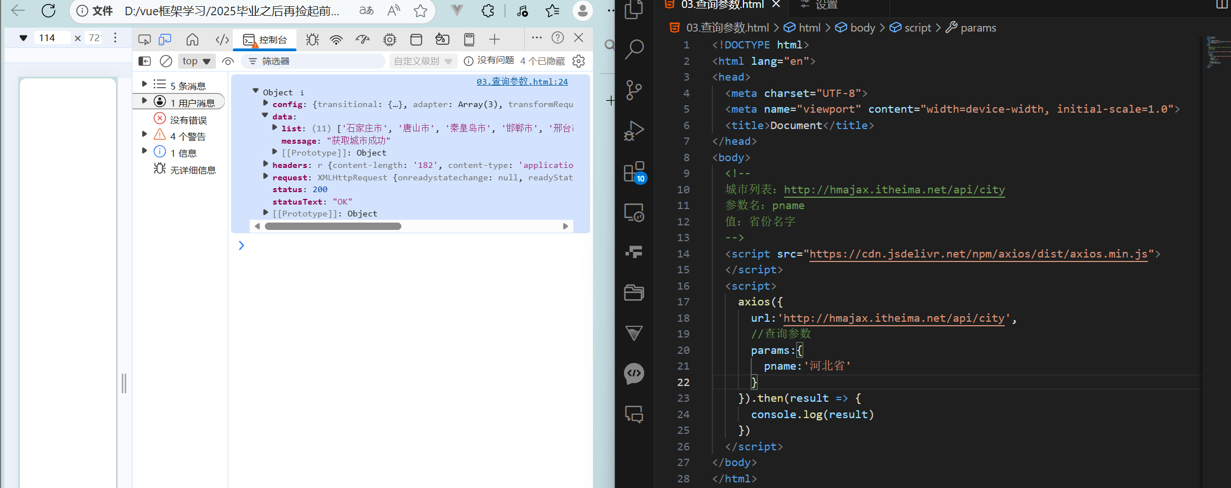Open VS Code Remote Explorer
Screen dimensions: 1231x488
point(634,212)
